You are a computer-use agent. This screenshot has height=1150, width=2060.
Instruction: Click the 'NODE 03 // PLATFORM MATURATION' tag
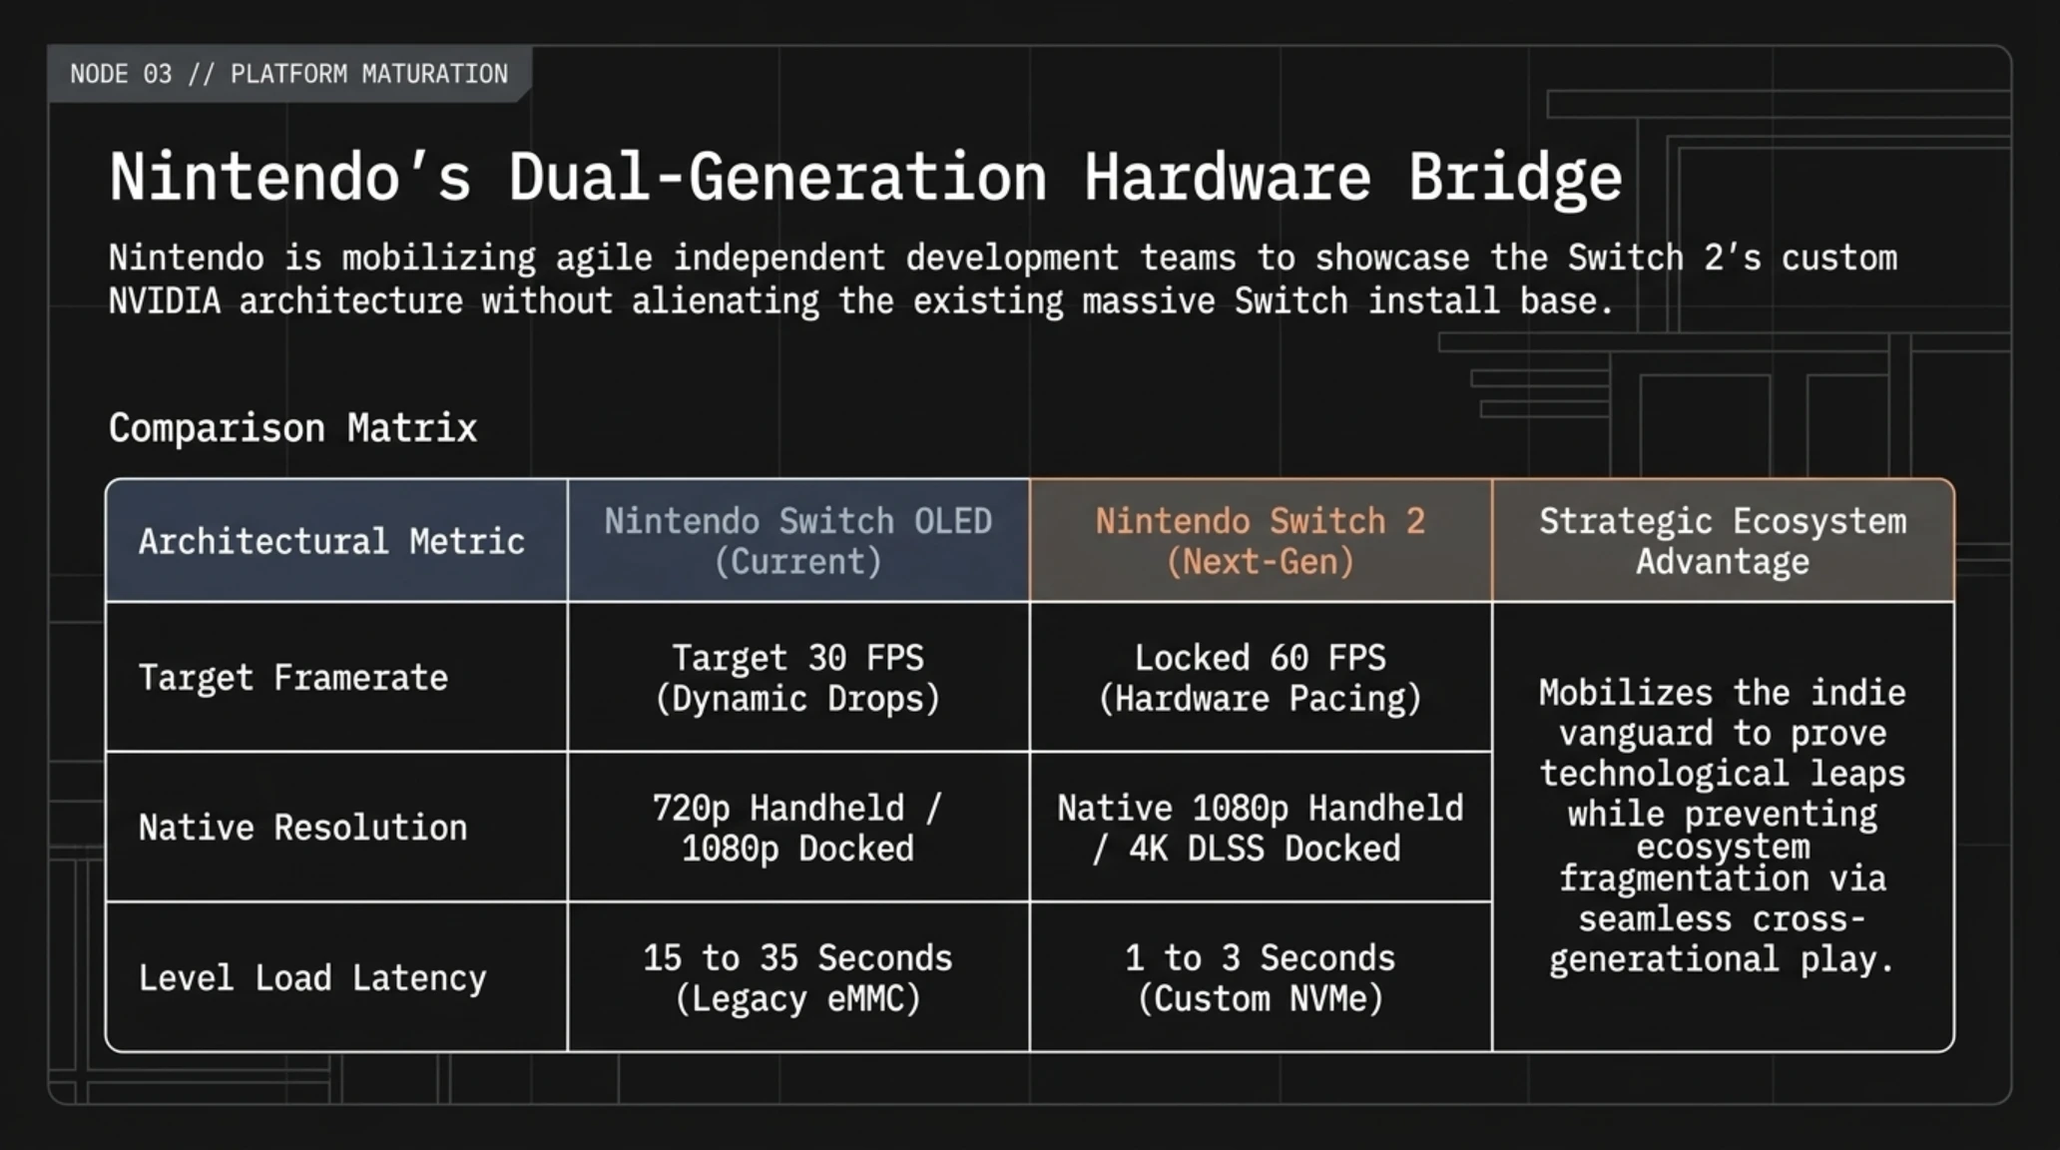coord(288,74)
